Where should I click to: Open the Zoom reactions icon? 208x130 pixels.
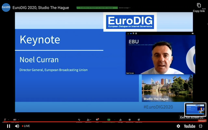tap(139, 120)
